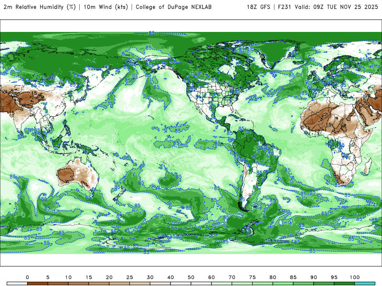Image resolution: width=382 pixels, height=286 pixels.
Task: Select the pale green swatch between 60 and 70
Action: pos(222,284)
